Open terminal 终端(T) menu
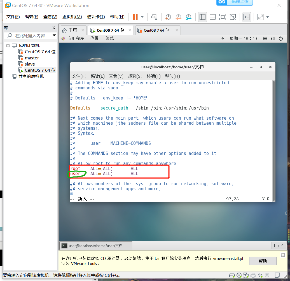 click(153, 76)
